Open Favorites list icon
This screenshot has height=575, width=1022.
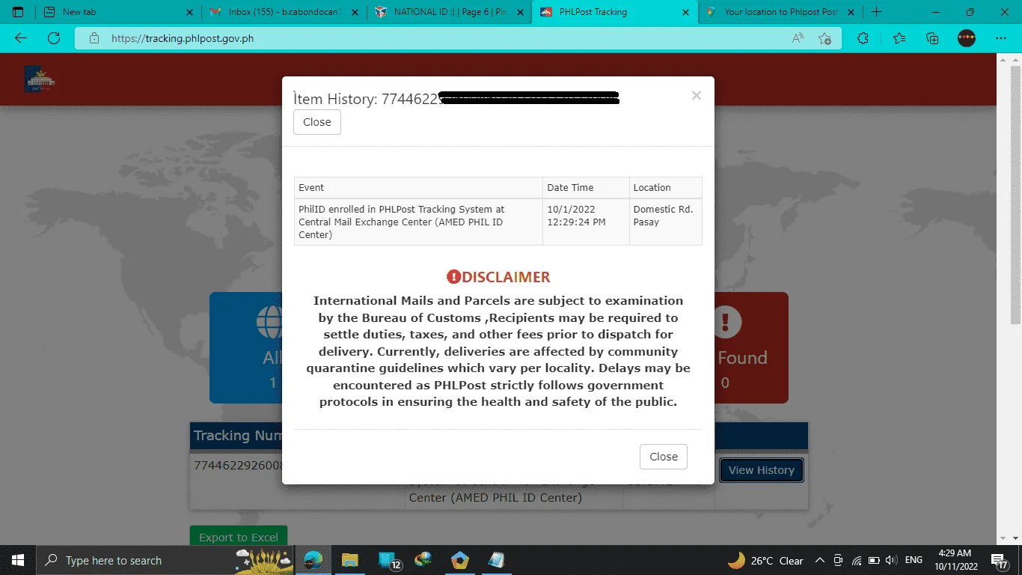coord(899,38)
